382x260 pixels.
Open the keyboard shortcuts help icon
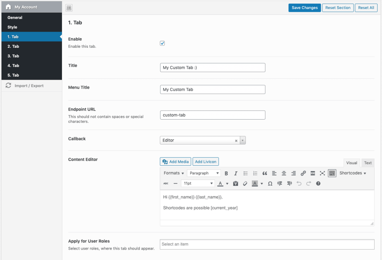point(318,184)
